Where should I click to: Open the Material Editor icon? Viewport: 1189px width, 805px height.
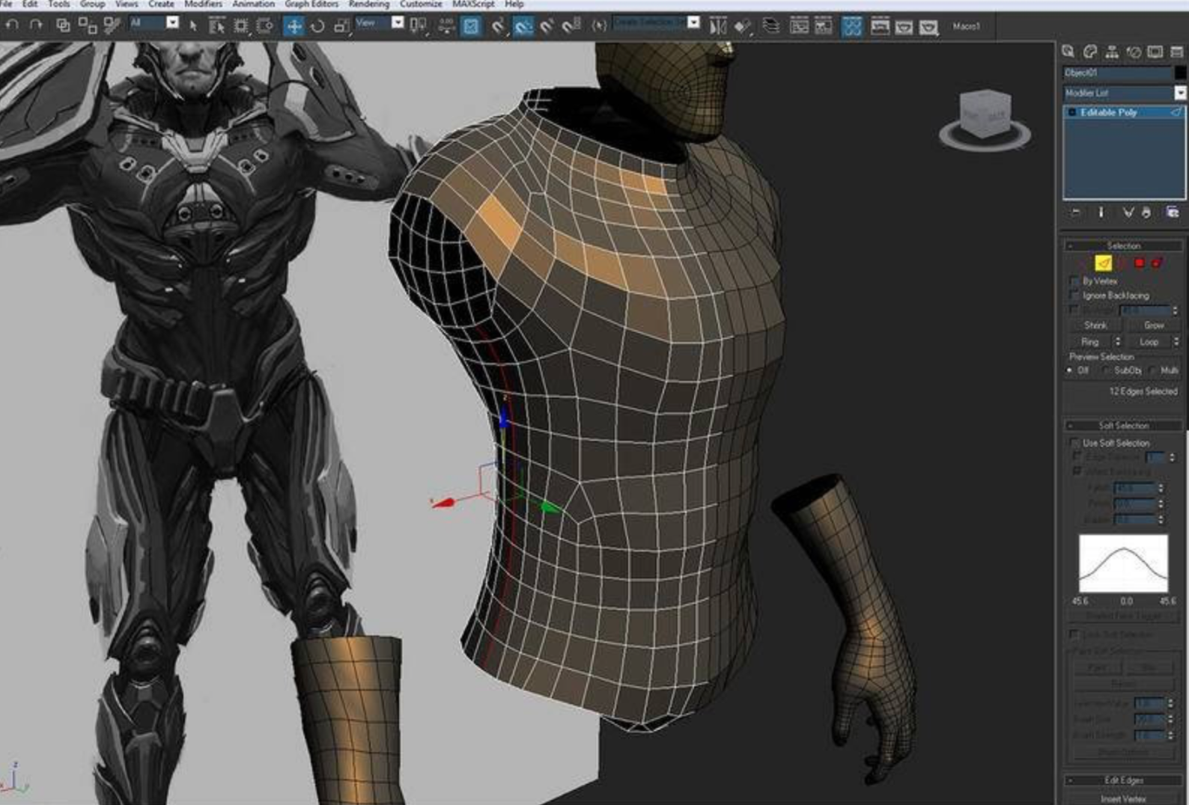tap(852, 26)
